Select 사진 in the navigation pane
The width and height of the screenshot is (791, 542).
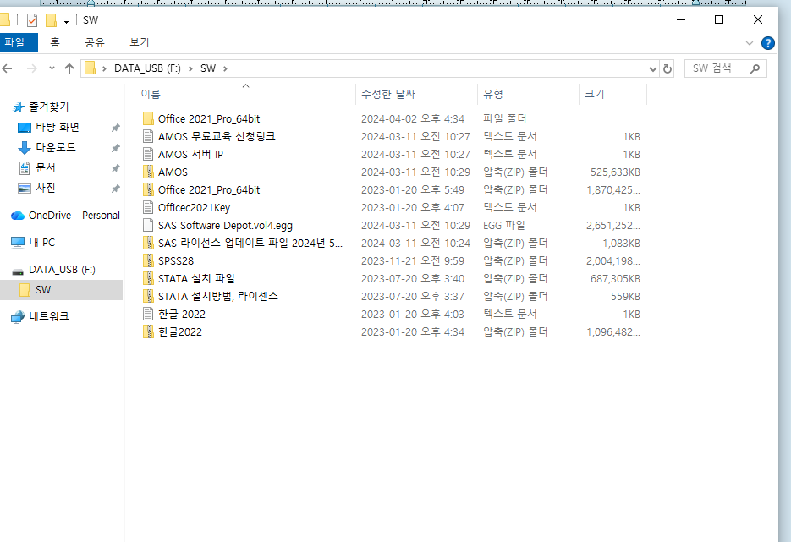(x=46, y=188)
